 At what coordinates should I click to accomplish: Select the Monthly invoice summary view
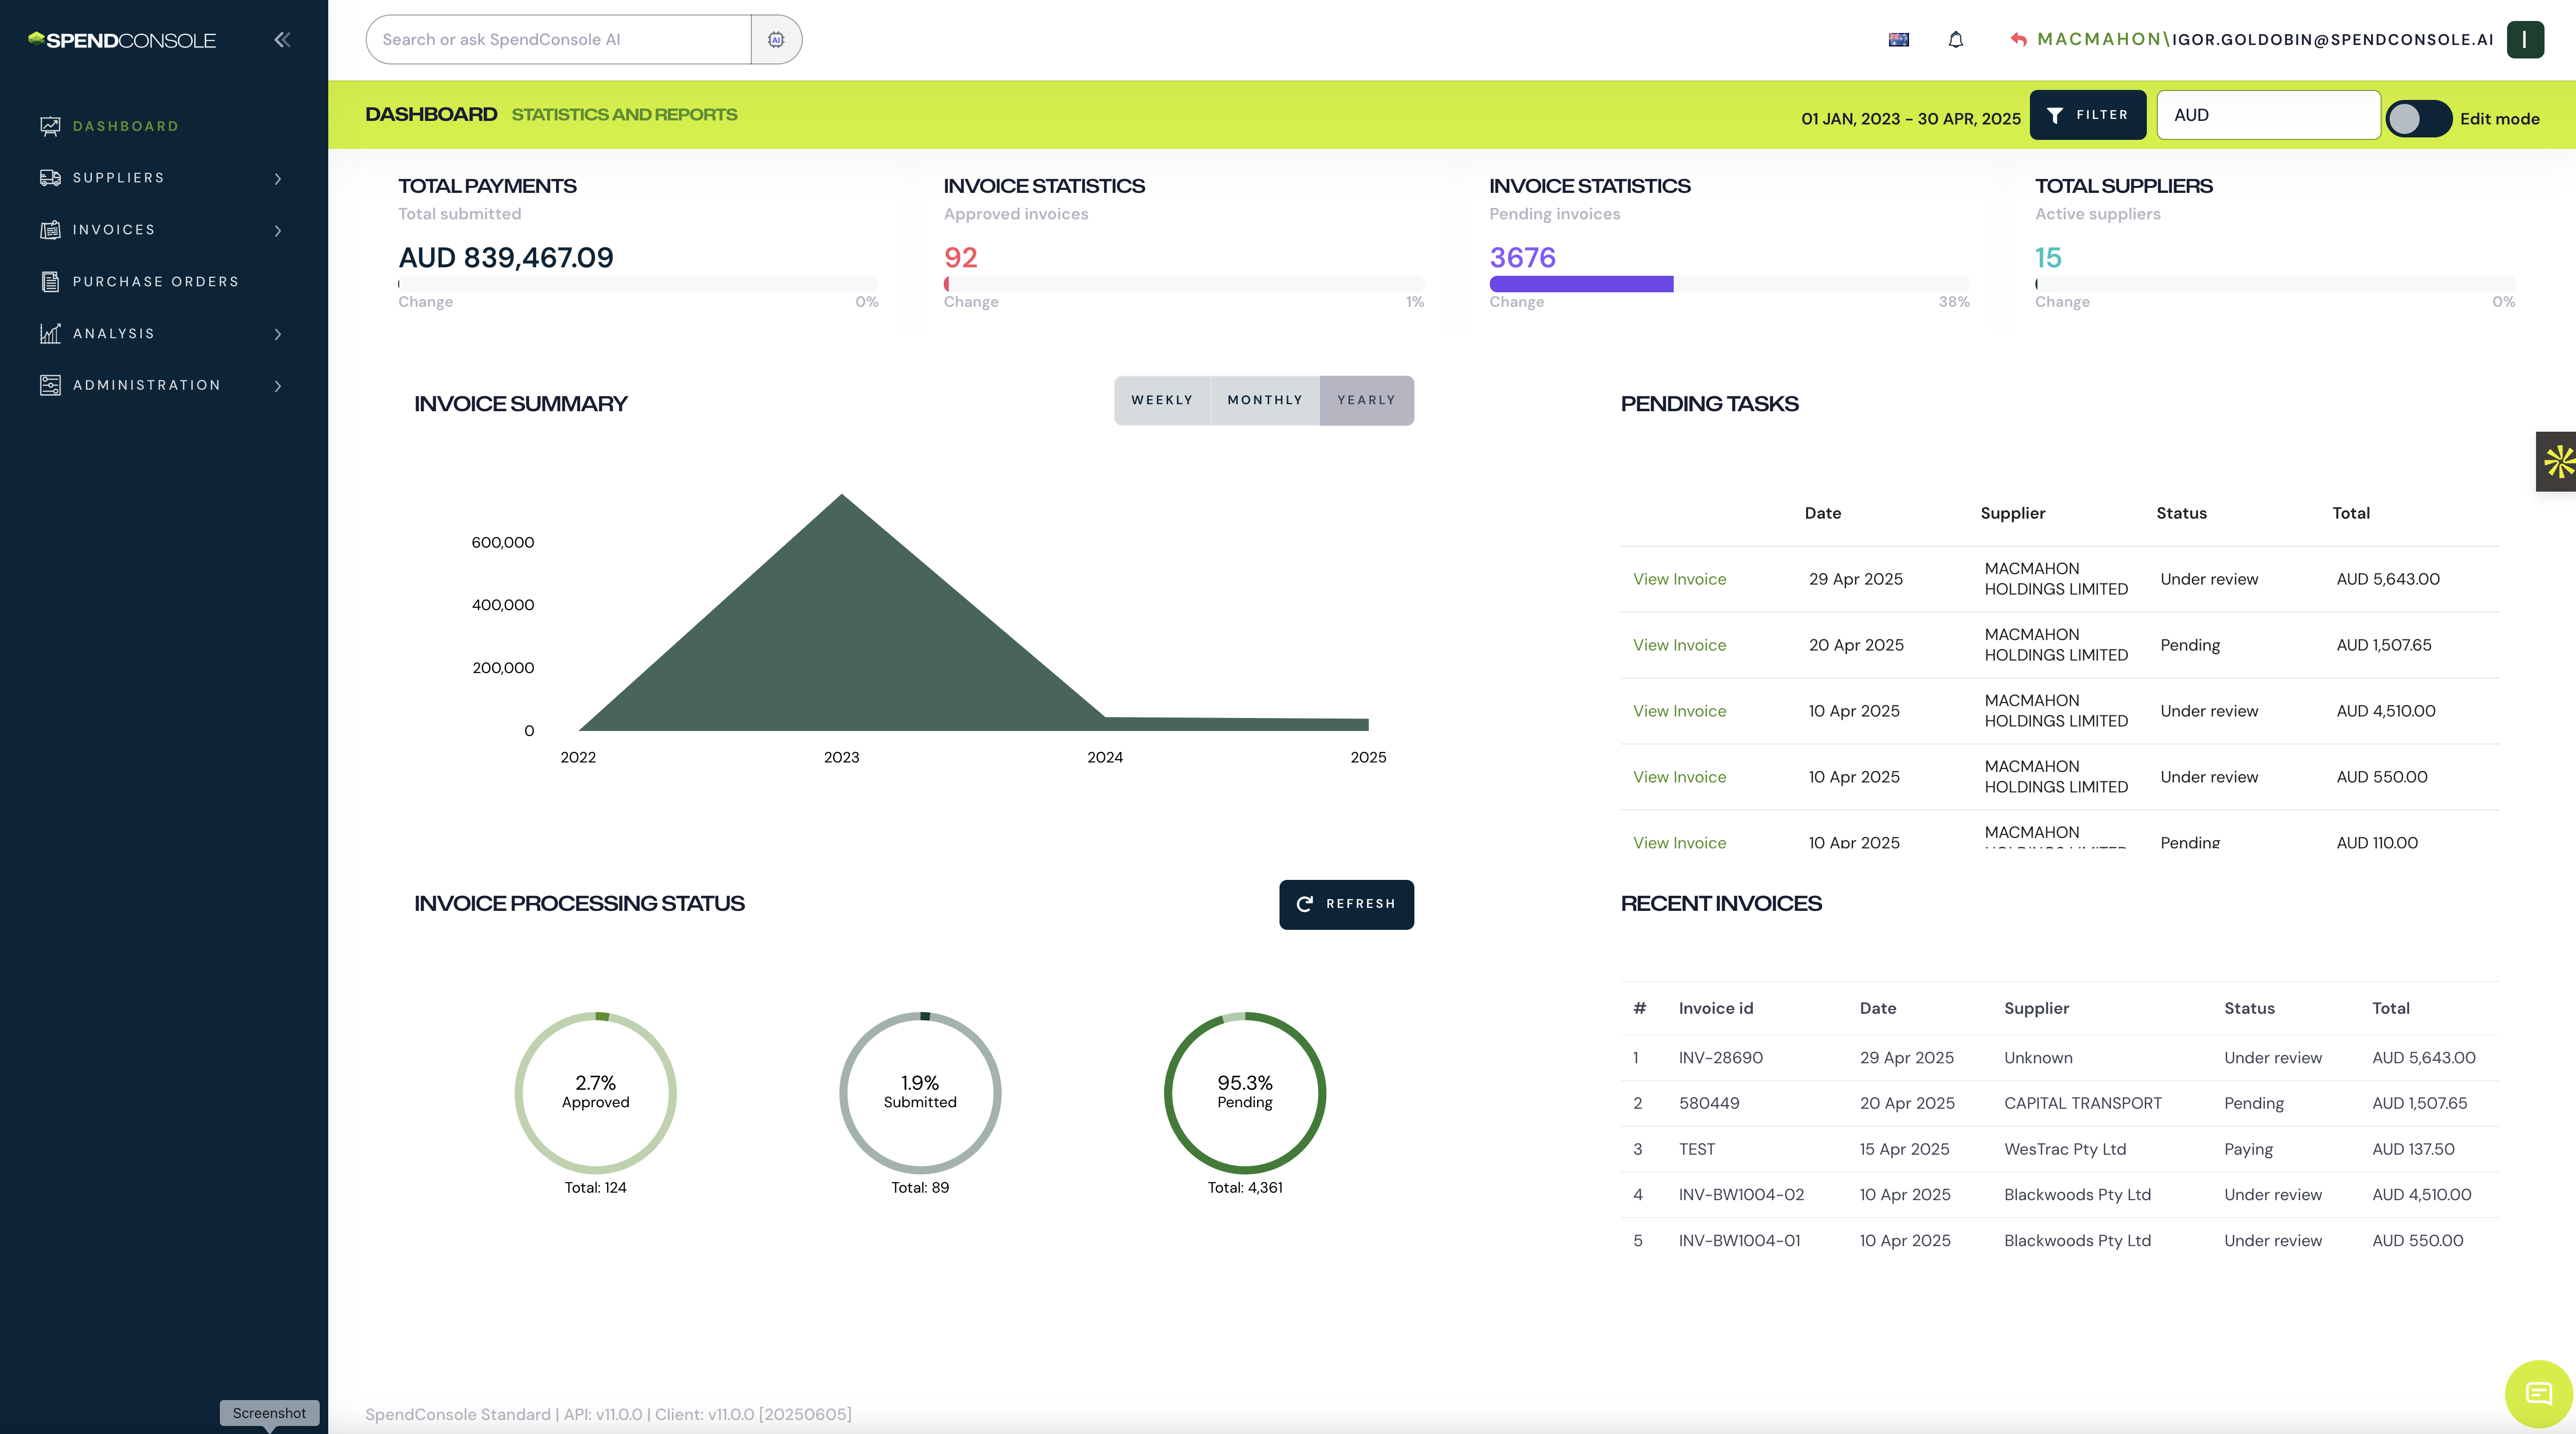coord(1265,400)
